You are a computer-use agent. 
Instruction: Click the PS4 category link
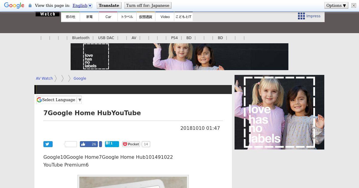pos(174,38)
